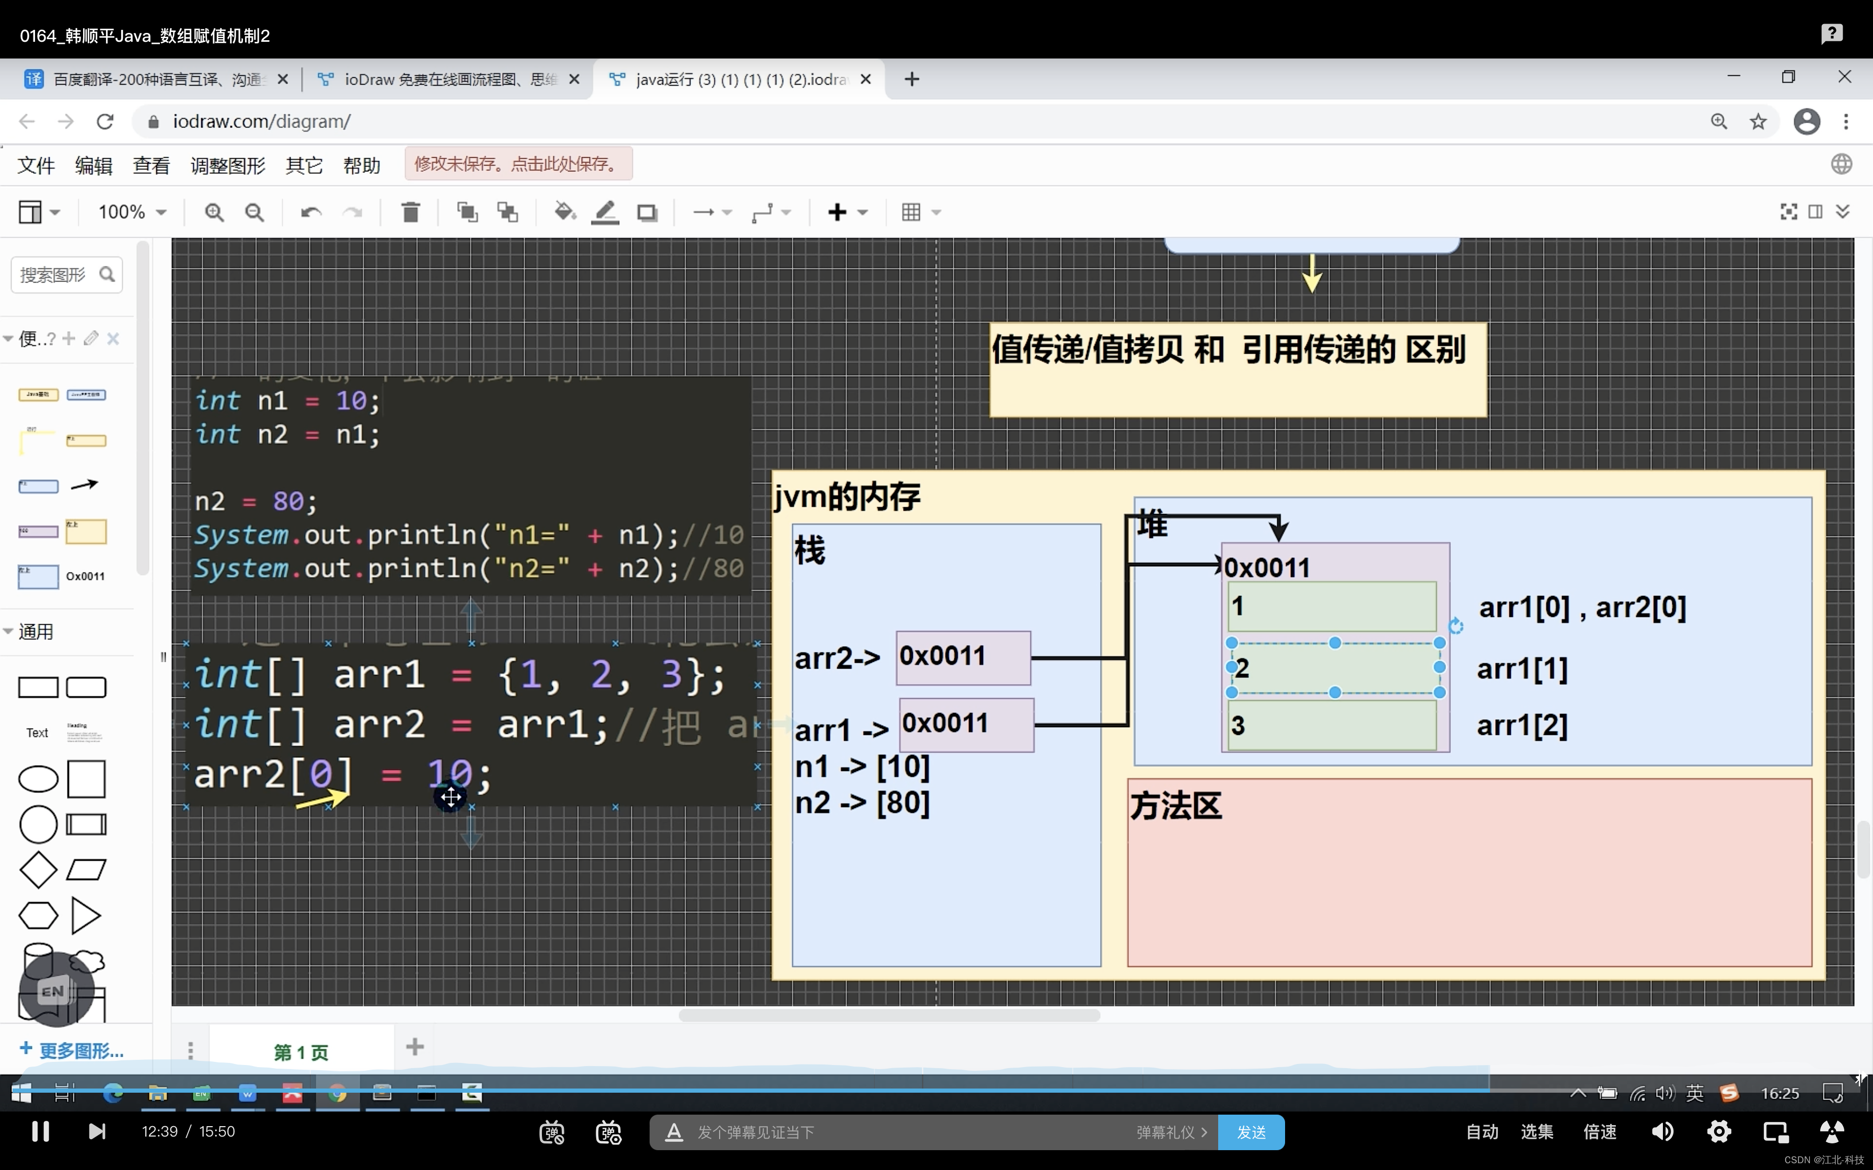Click the 发送 send button

coord(1251,1132)
